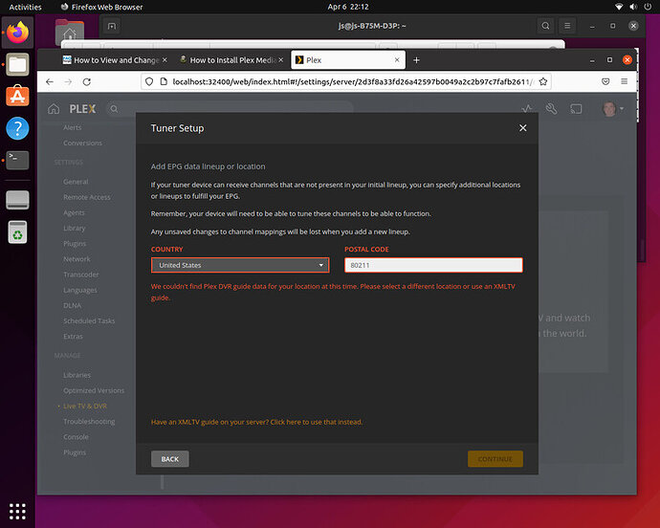Open the Pocket save icon
Image resolution: width=660 pixels, height=528 pixels.
click(605, 81)
